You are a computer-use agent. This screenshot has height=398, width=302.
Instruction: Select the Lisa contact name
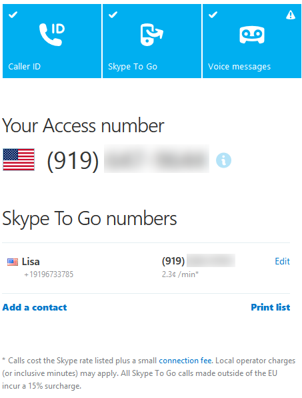pyautogui.click(x=31, y=262)
